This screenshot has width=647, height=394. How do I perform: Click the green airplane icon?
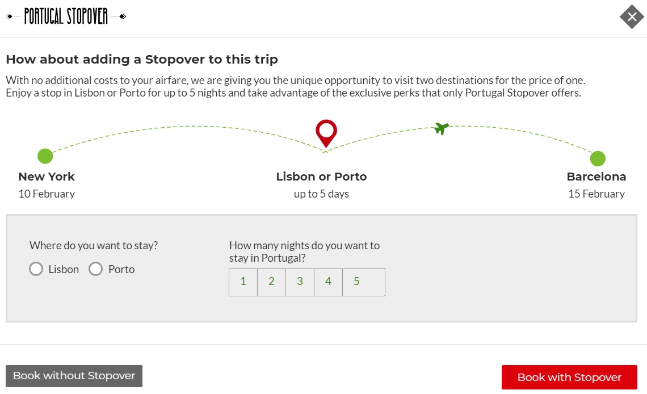click(441, 128)
